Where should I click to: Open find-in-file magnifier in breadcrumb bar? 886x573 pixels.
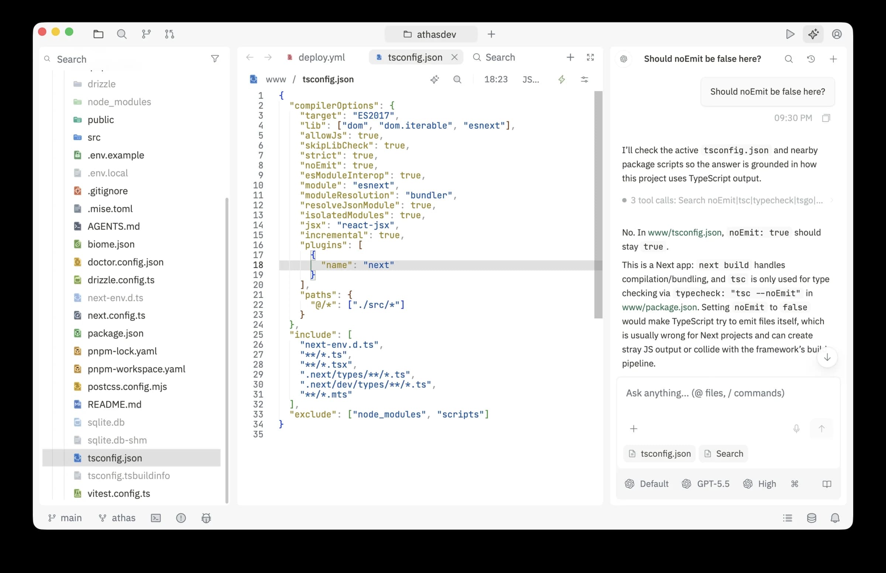click(x=457, y=79)
